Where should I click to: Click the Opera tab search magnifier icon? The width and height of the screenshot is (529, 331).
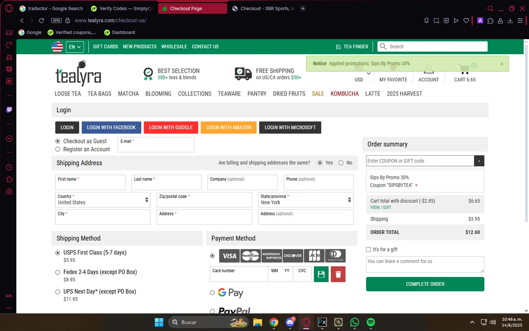[x=490, y=8]
